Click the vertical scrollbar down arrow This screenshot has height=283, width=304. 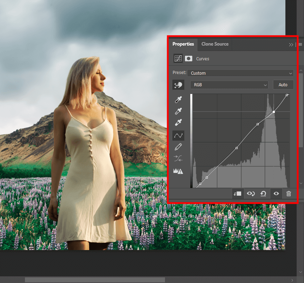click(300, 272)
